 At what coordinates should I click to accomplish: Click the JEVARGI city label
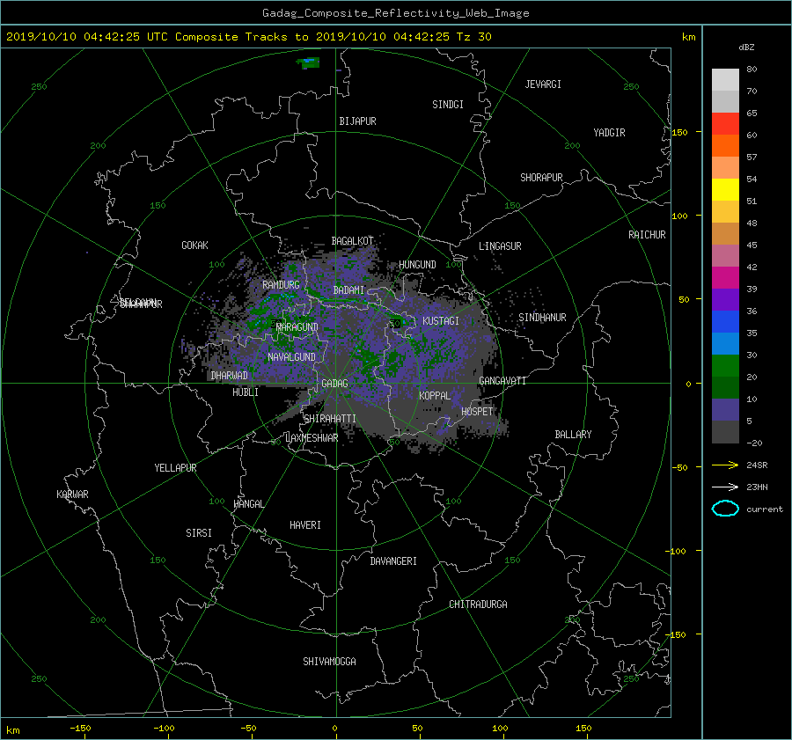[x=543, y=84]
